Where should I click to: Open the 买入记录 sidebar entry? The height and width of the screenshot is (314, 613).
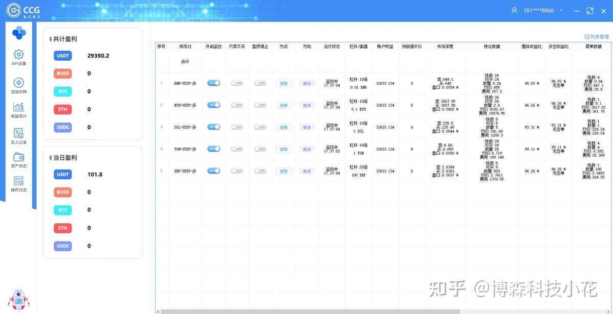[19, 134]
